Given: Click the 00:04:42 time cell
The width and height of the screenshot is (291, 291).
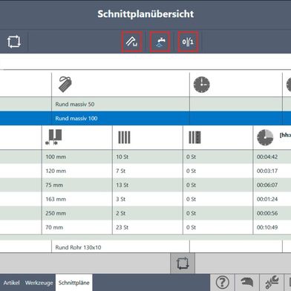Looking at the screenshot, I should coord(272,157).
